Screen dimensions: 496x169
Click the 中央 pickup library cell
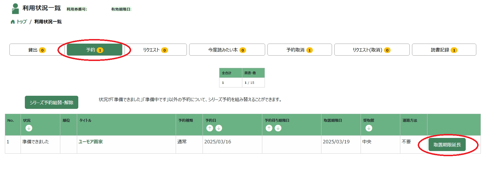tap(380, 144)
